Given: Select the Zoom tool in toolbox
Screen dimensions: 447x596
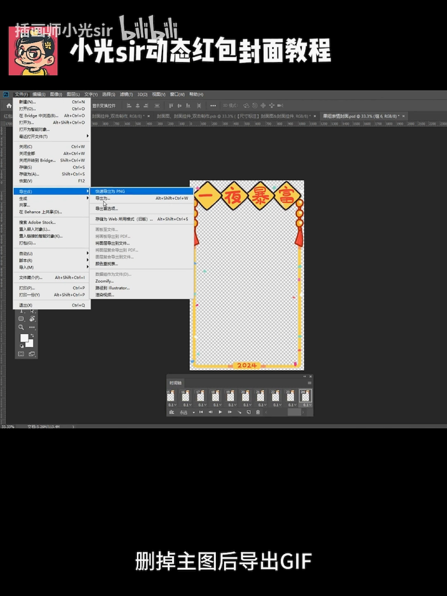Looking at the screenshot, I should [x=21, y=327].
